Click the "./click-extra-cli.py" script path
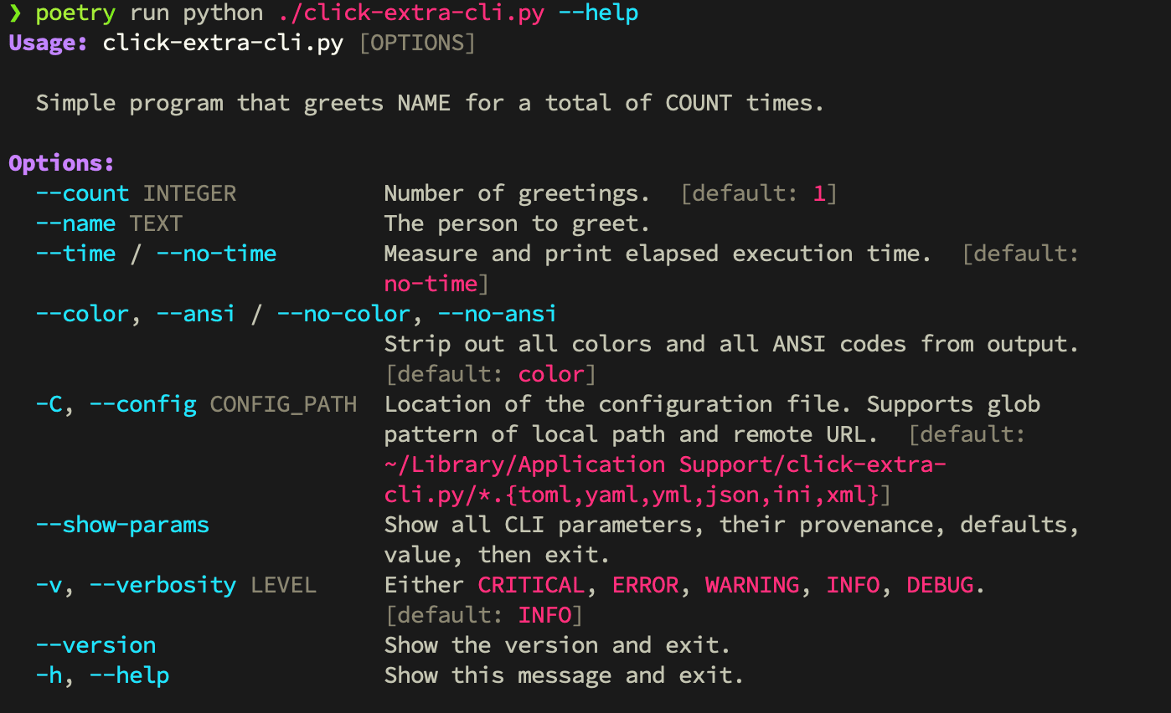1171x713 pixels. [410, 13]
